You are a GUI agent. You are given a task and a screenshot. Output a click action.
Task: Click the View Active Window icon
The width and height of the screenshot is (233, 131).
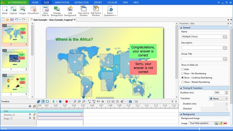pos(83,11)
